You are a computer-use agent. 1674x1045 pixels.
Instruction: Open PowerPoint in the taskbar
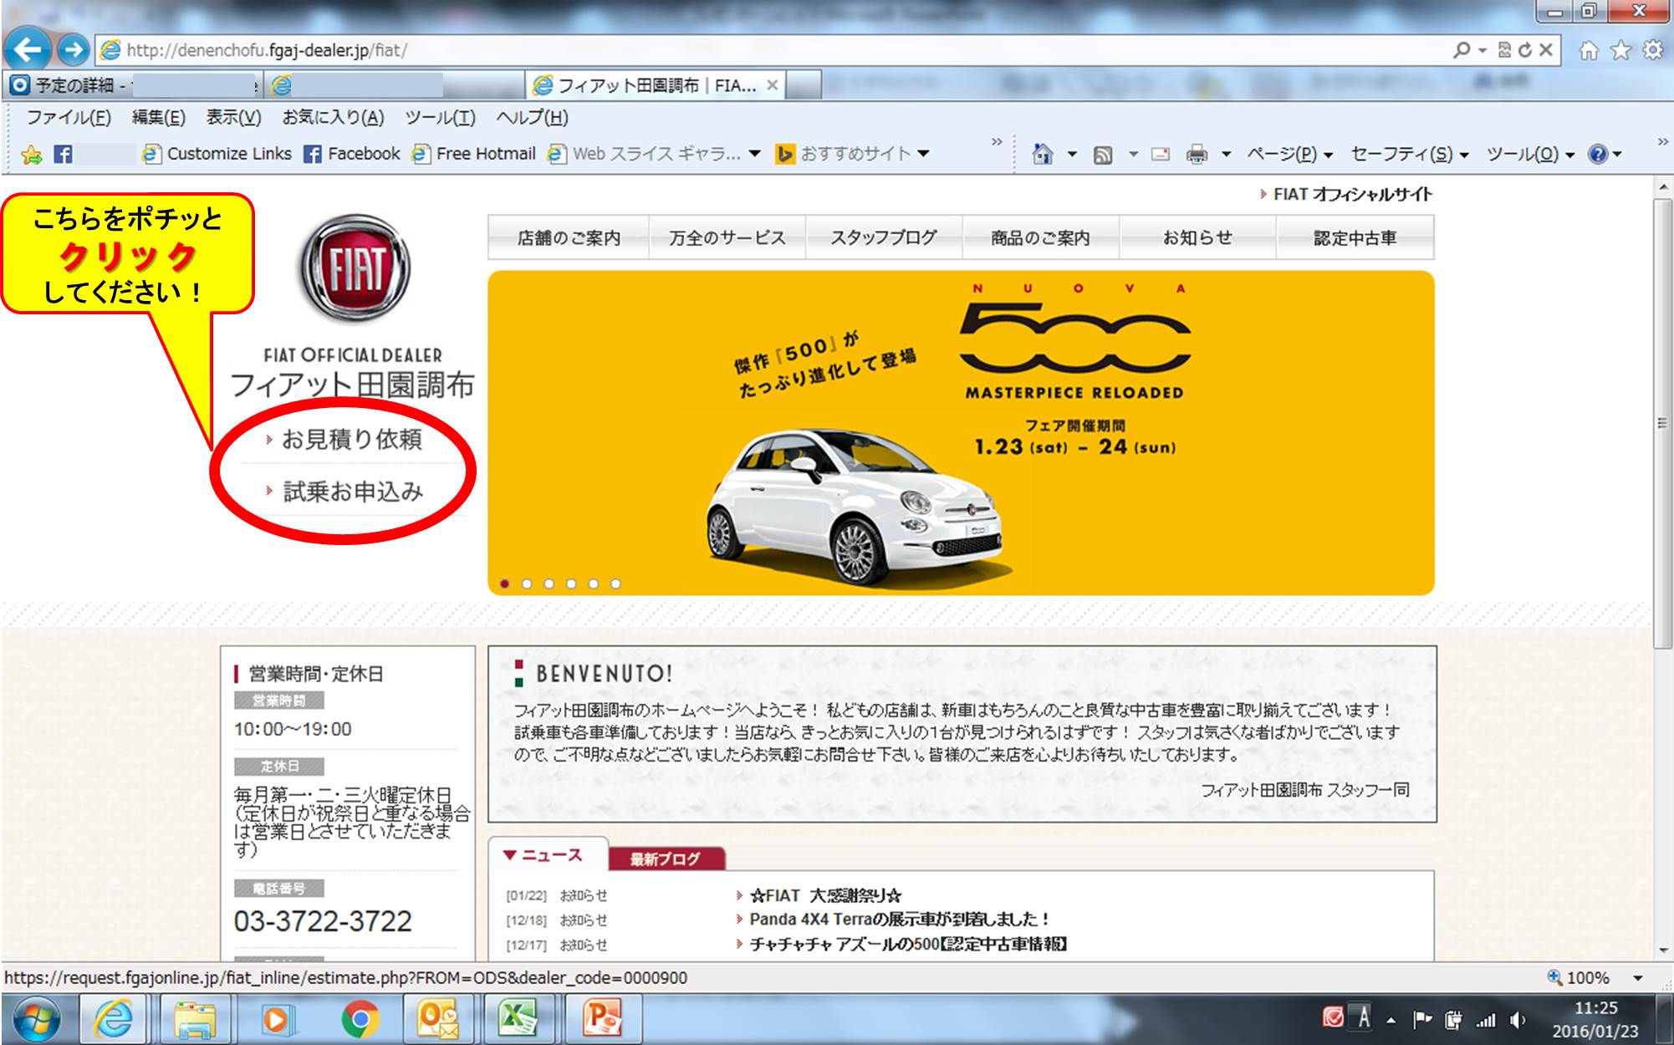(604, 1018)
